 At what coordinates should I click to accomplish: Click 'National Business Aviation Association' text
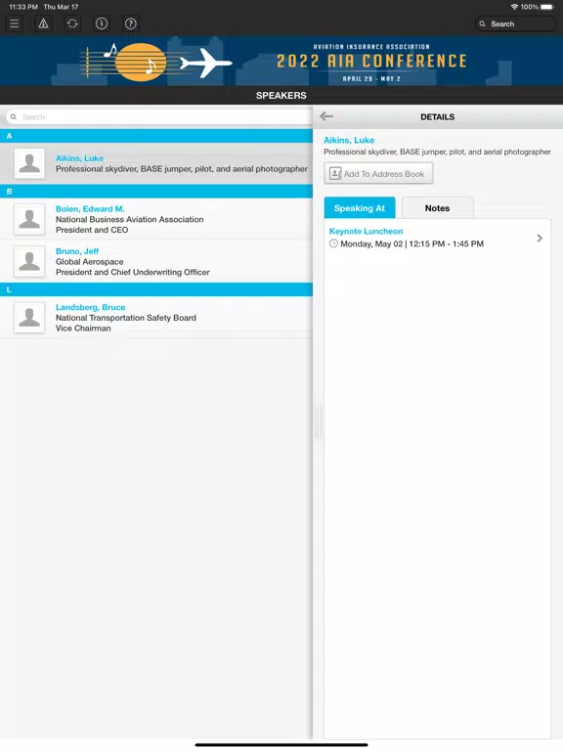[x=129, y=219]
